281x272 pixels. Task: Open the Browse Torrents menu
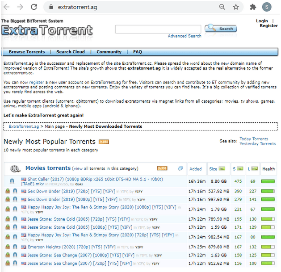(27, 52)
